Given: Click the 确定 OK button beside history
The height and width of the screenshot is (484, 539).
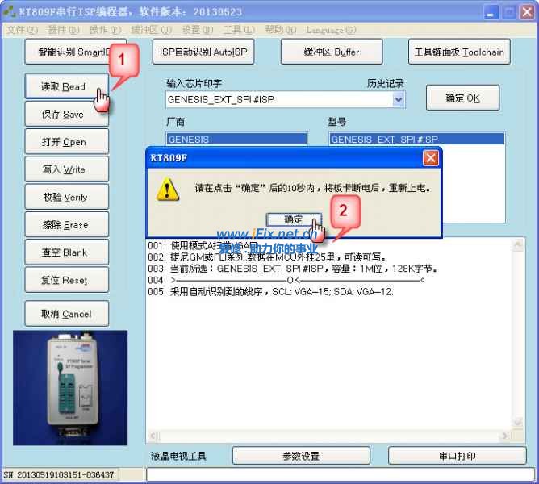Looking at the screenshot, I should point(462,98).
